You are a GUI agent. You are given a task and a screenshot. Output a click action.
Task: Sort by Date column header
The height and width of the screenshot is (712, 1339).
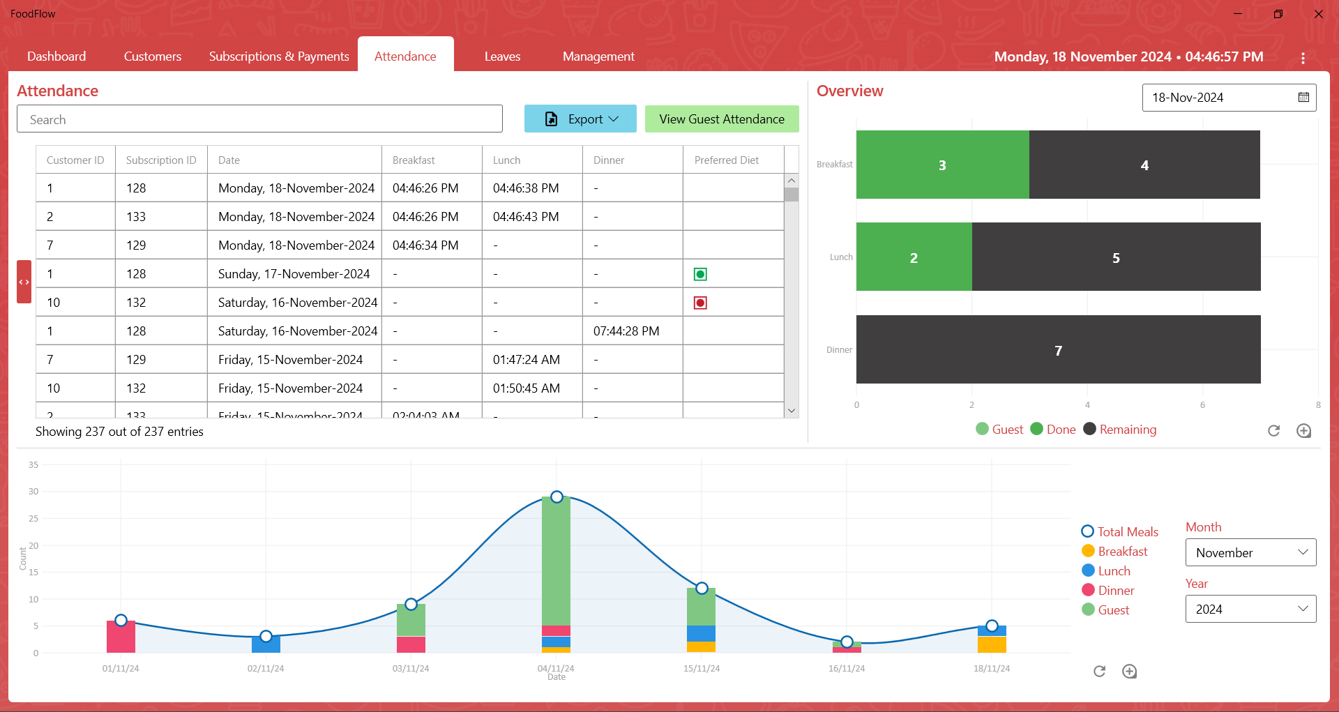pyautogui.click(x=294, y=160)
